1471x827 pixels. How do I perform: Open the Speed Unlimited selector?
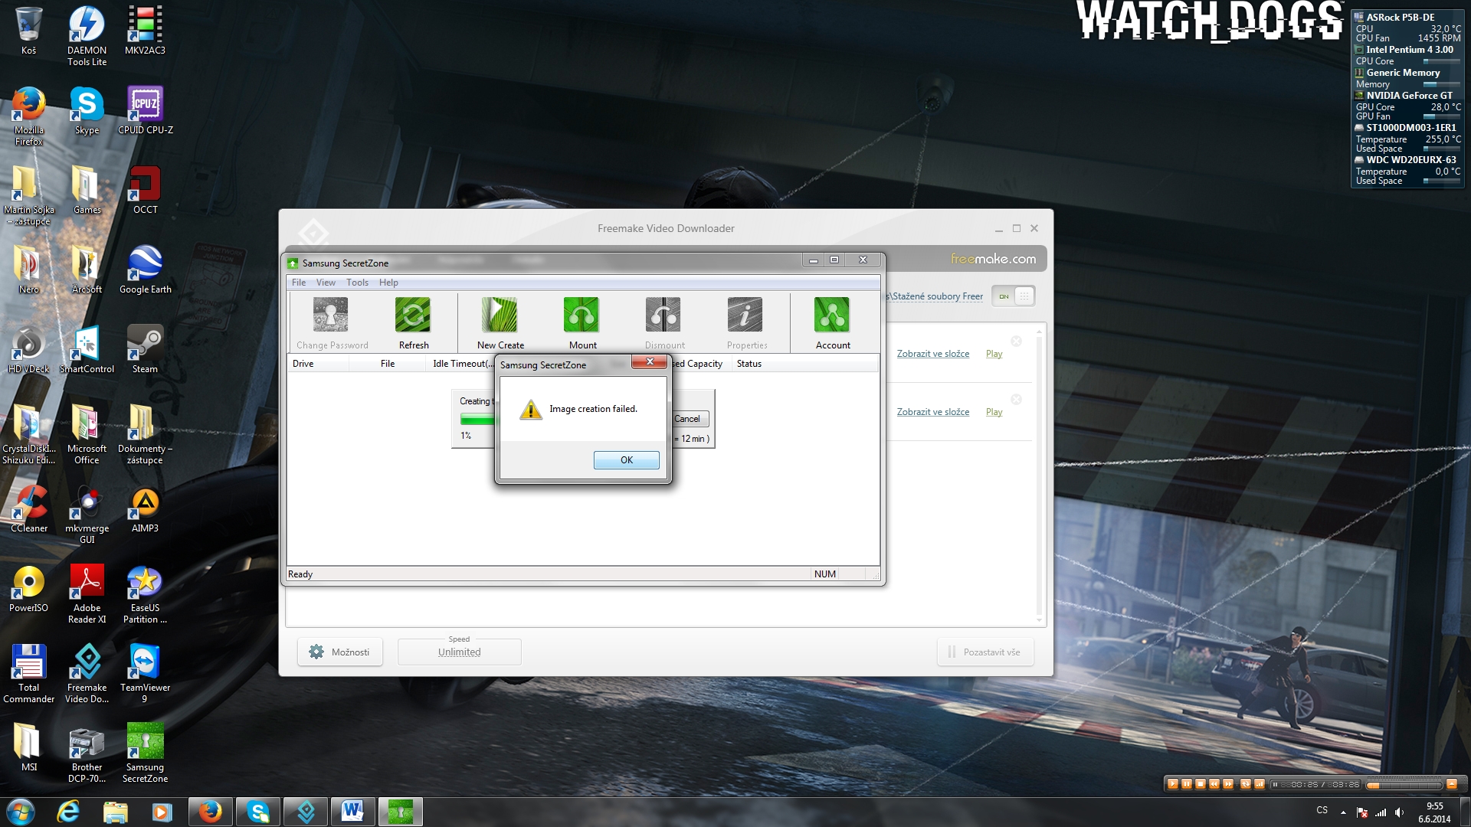[459, 652]
